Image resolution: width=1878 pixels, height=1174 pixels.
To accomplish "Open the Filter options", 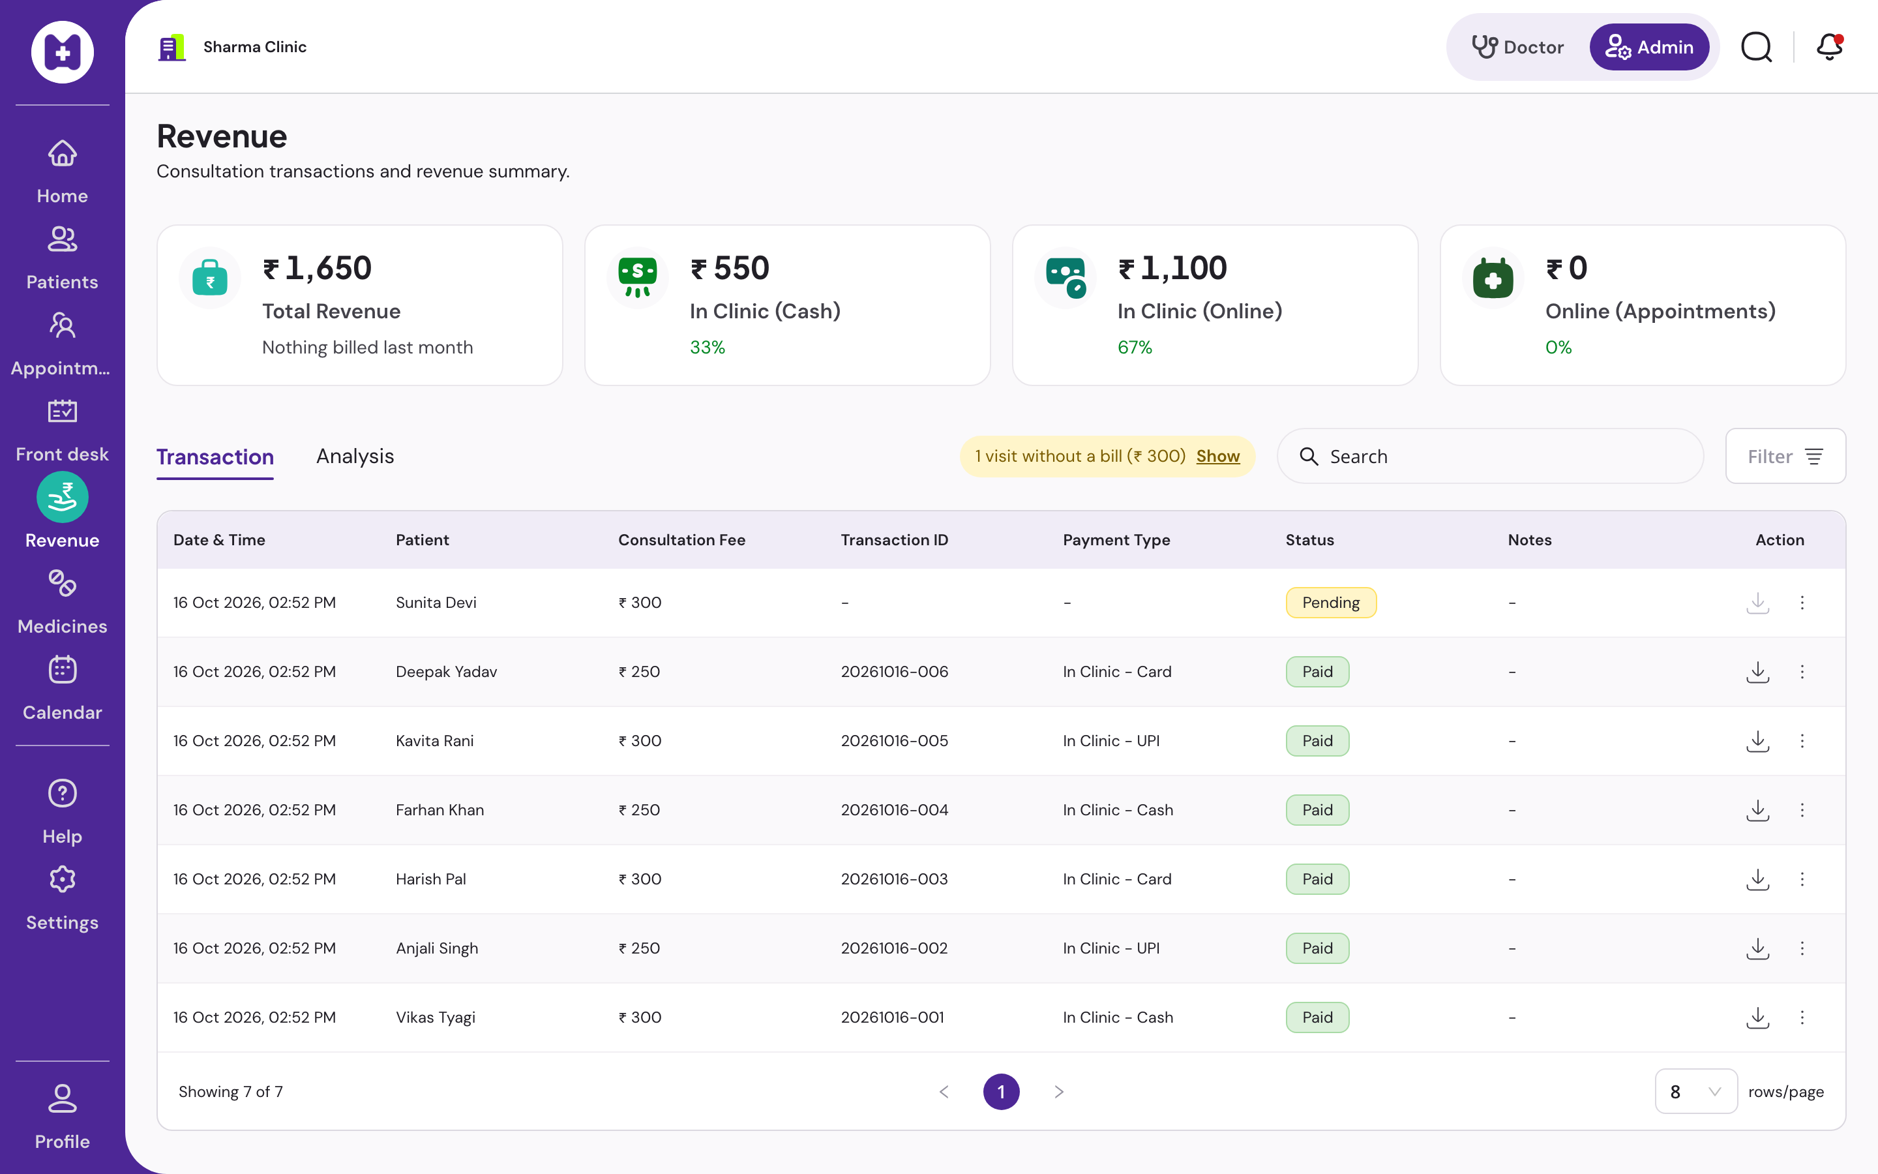I will point(1785,457).
